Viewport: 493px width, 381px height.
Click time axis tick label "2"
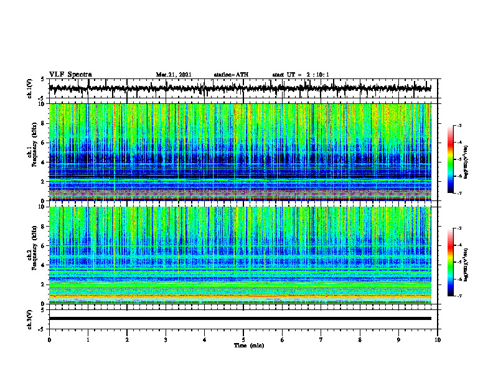coord(127,340)
